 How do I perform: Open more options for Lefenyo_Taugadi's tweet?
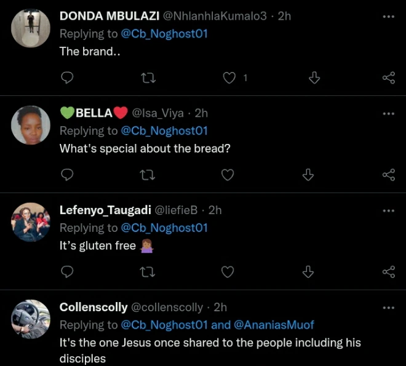pyautogui.click(x=388, y=211)
